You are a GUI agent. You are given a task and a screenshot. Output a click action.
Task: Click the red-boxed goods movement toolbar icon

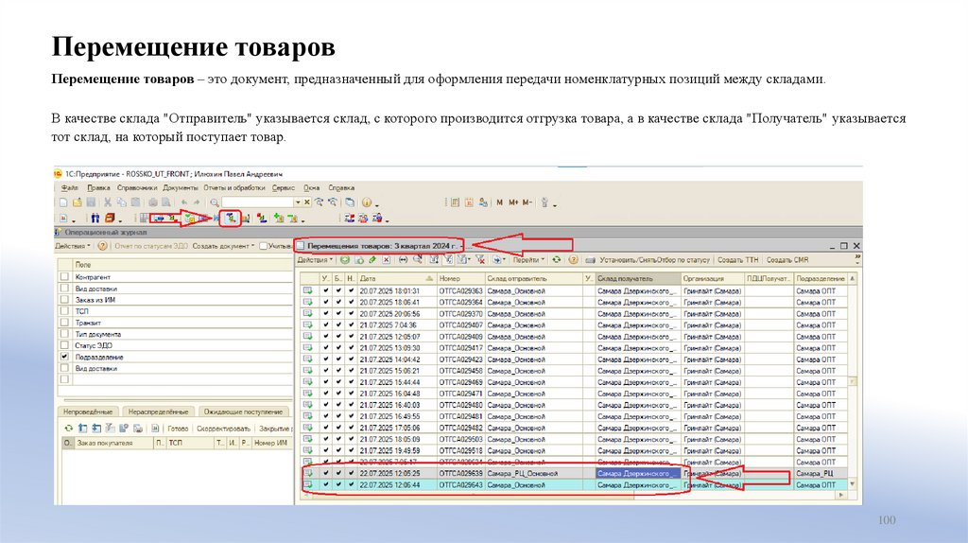coord(231,219)
